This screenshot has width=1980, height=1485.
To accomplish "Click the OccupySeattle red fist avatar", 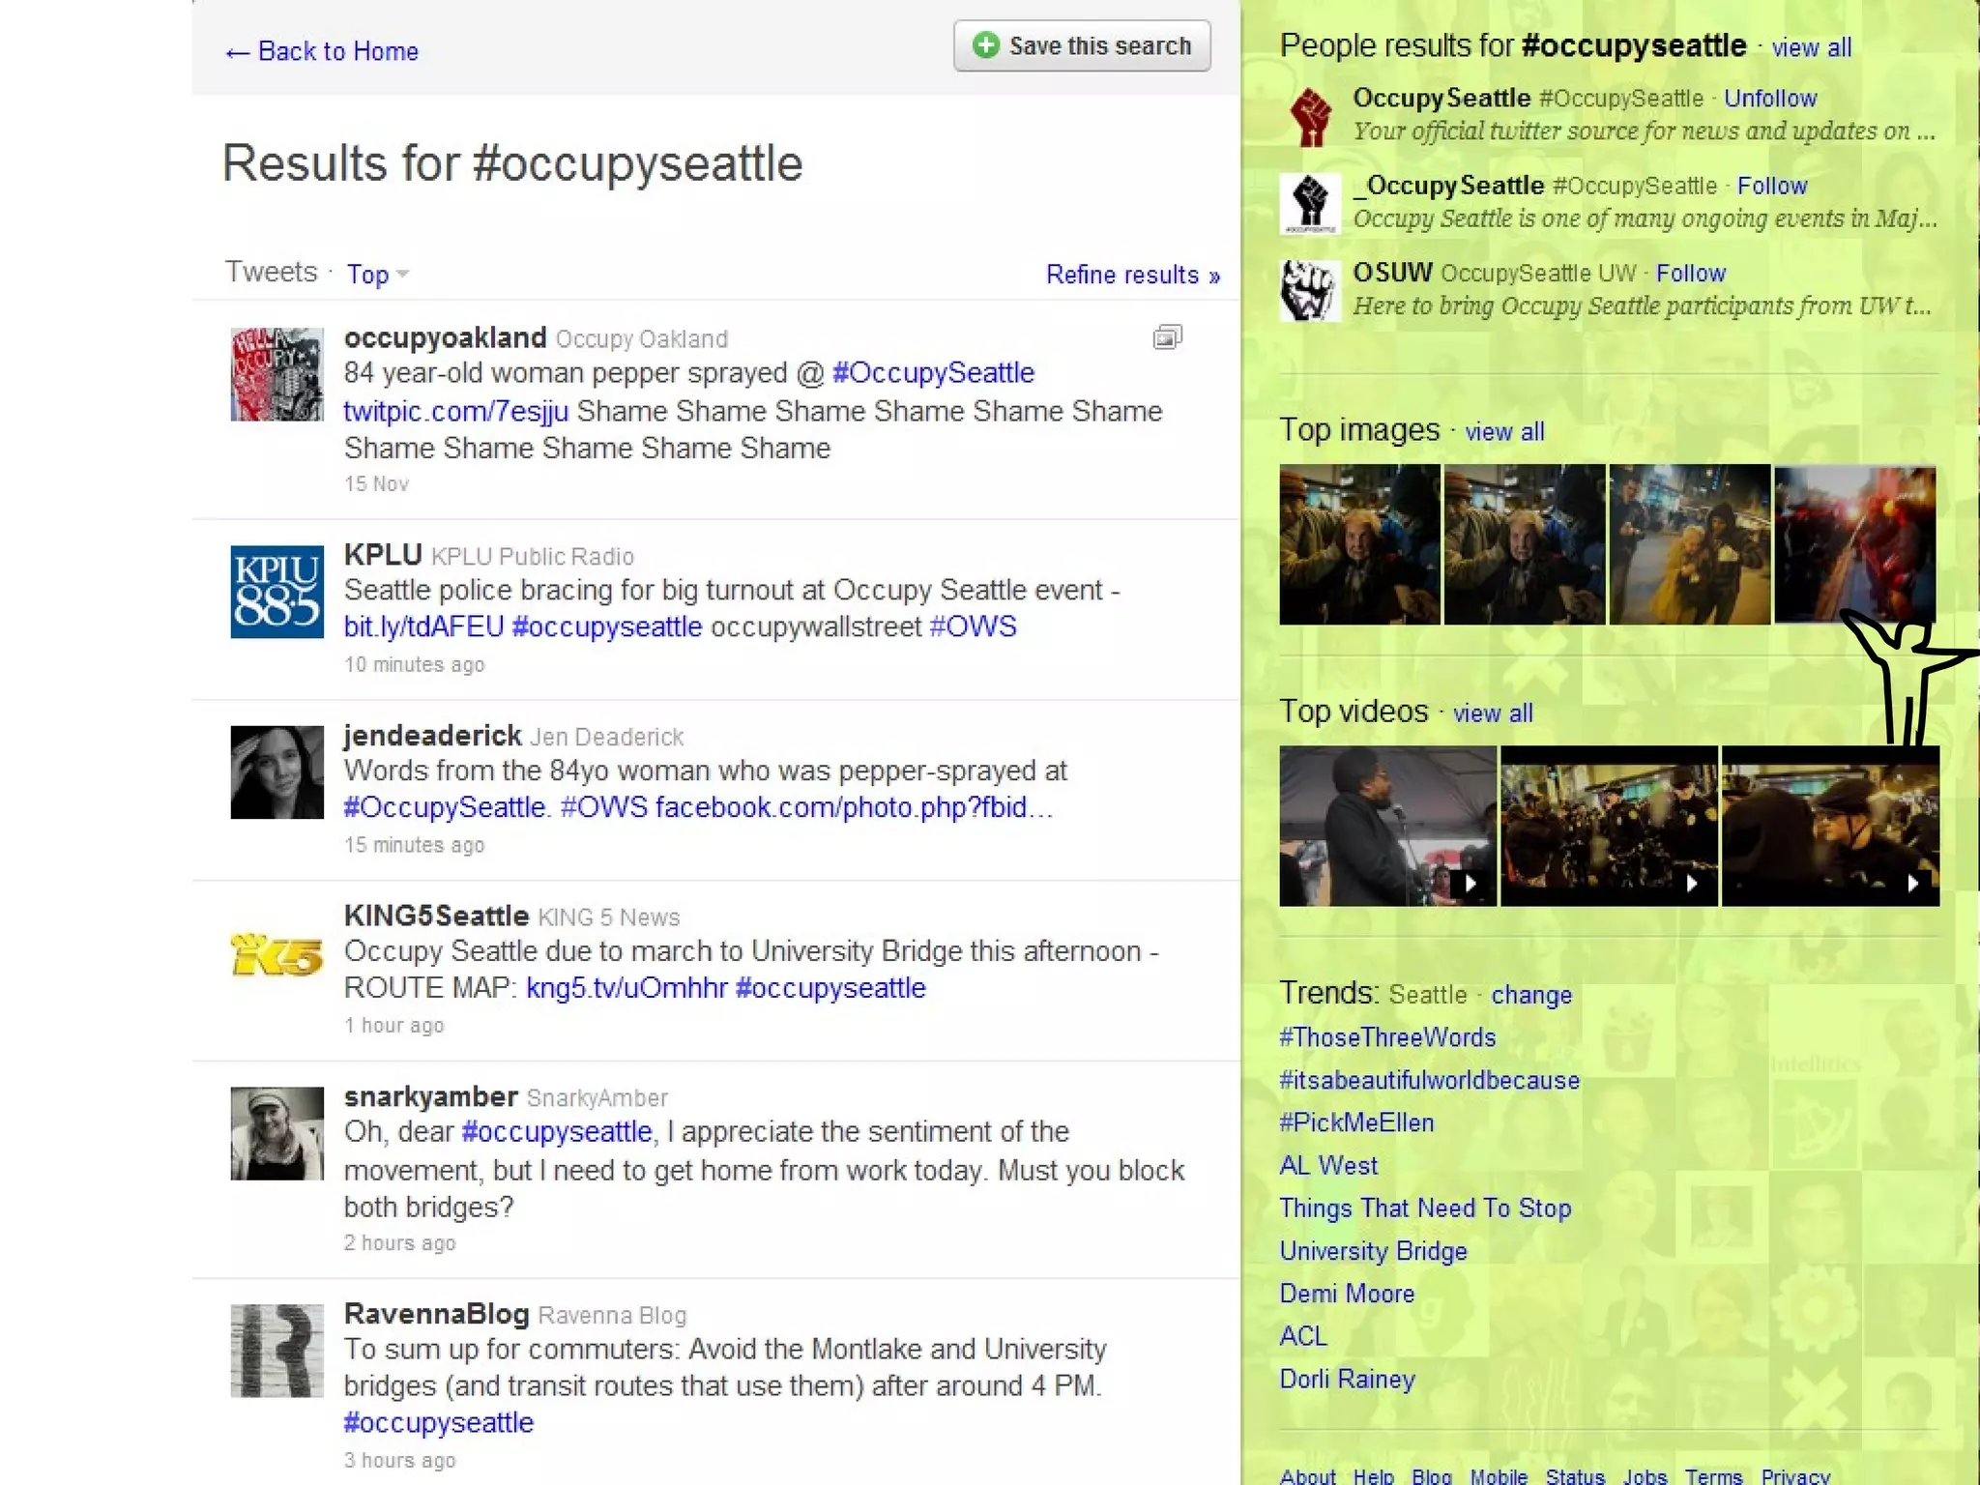I will (x=1310, y=116).
